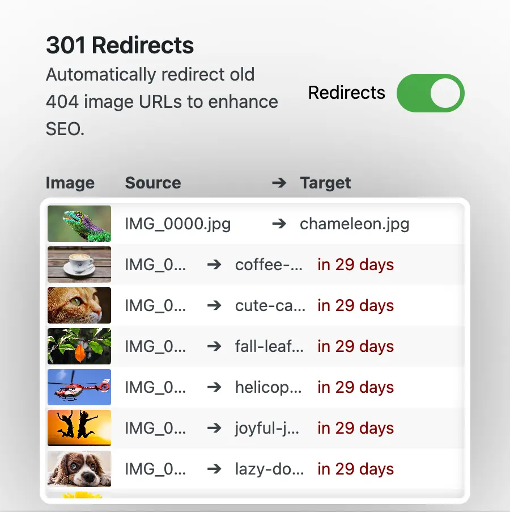Click the IMG_0000.jpg source filename

[x=177, y=224]
